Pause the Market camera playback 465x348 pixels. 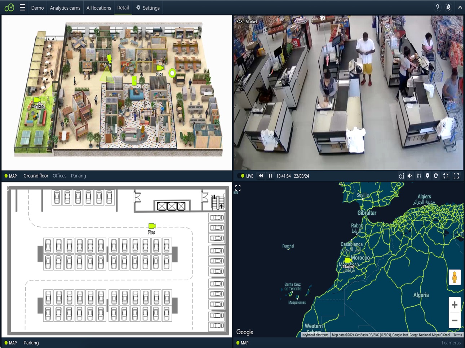[x=270, y=176]
